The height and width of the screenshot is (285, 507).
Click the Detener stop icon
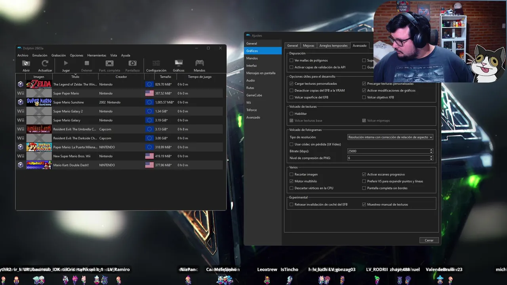point(87,63)
